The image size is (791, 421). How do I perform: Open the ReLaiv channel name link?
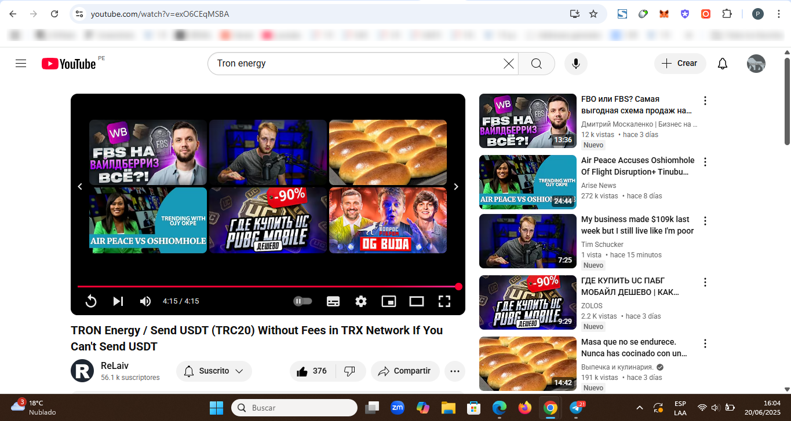[x=115, y=366]
